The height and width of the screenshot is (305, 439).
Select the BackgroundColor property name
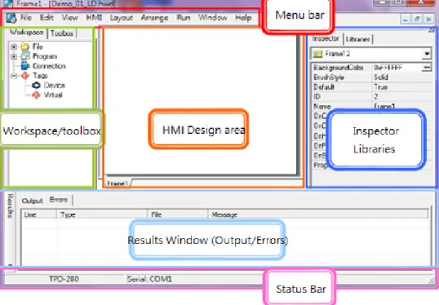pos(338,68)
